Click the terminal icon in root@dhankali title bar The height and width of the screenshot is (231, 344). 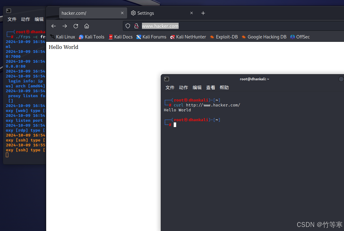pos(167,79)
